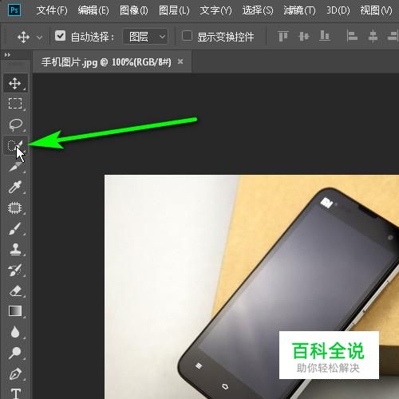Open the 图层 auto-select dropdown

coord(146,37)
